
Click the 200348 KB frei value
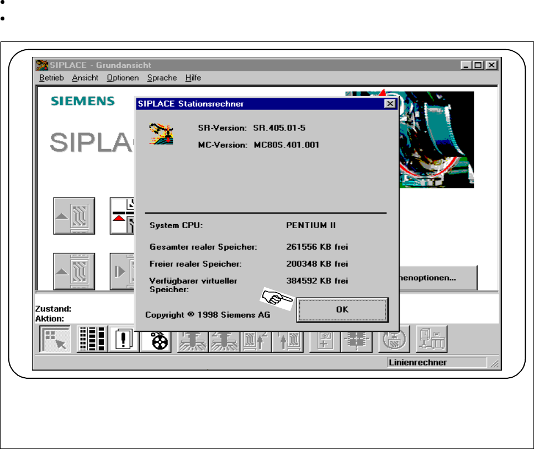click(x=317, y=263)
